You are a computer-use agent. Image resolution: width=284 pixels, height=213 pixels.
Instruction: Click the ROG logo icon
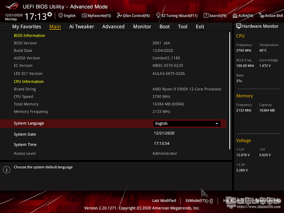coord(12,6)
